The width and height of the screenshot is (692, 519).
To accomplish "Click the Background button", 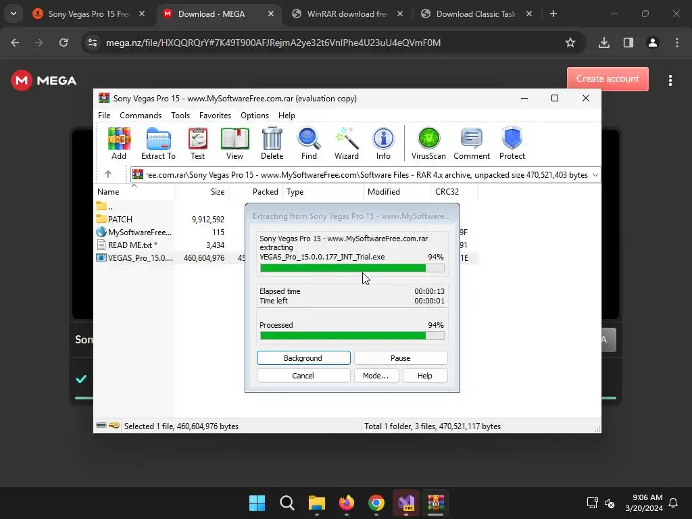I will coord(303,358).
